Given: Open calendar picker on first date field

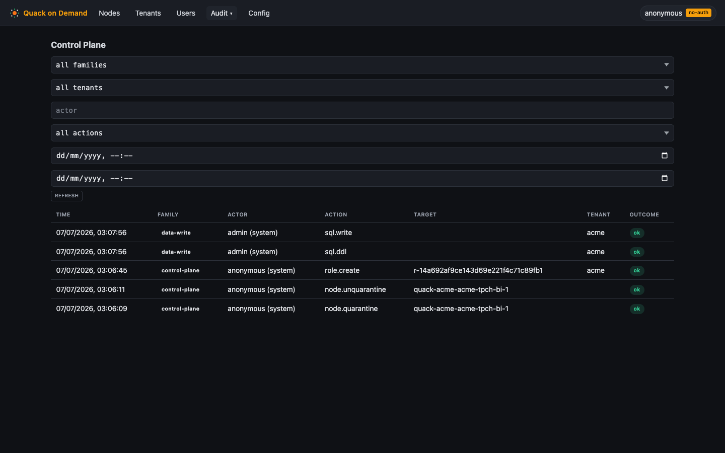Looking at the screenshot, I should click(x=664, y=156).
